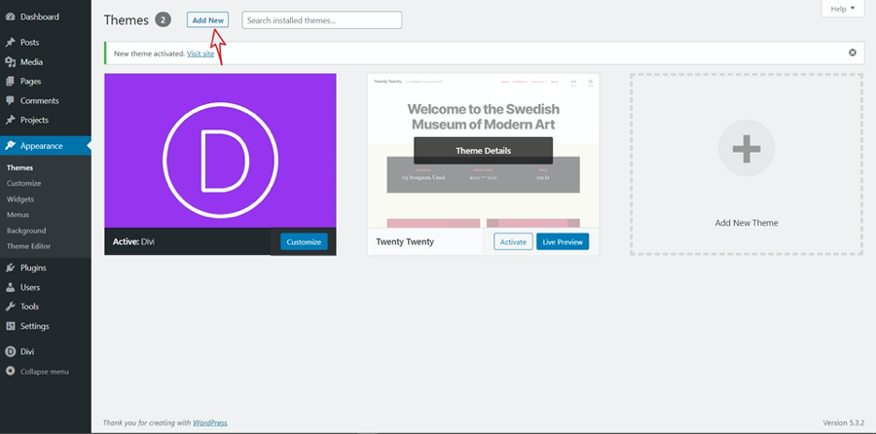This screenshot has height=434, width=876.
Task: Open the Widgets submenu item
Action: coord(20,199)
